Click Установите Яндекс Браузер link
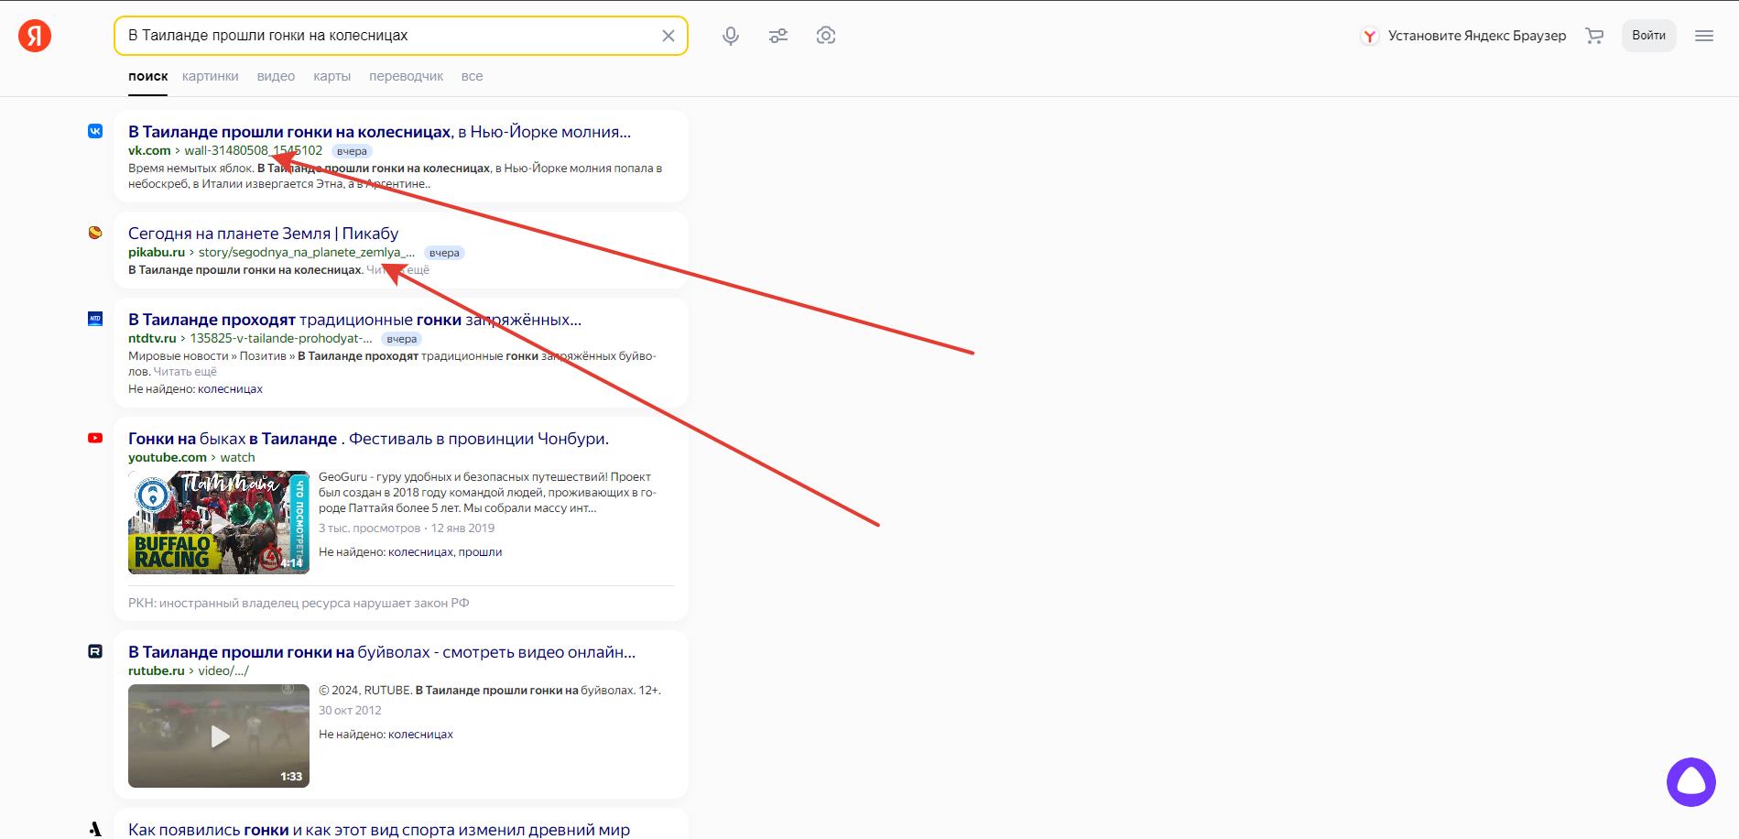Viewport: 1739px width, 839px height. coord(1475,36)
